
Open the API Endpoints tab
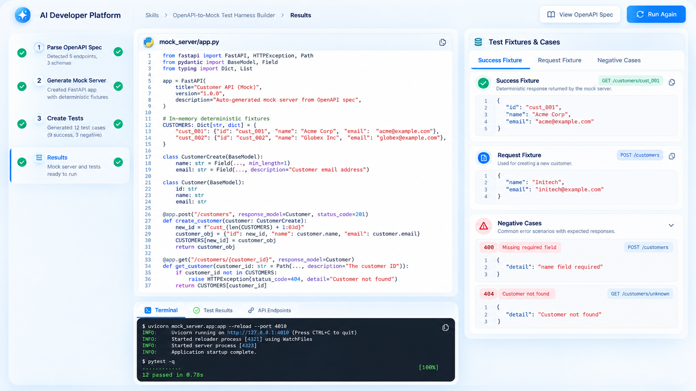coord(269,310)
